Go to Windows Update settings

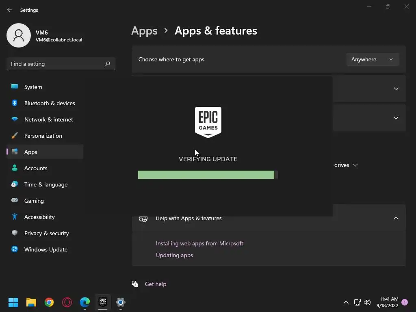pyautogui.click(x=45, y=249)
